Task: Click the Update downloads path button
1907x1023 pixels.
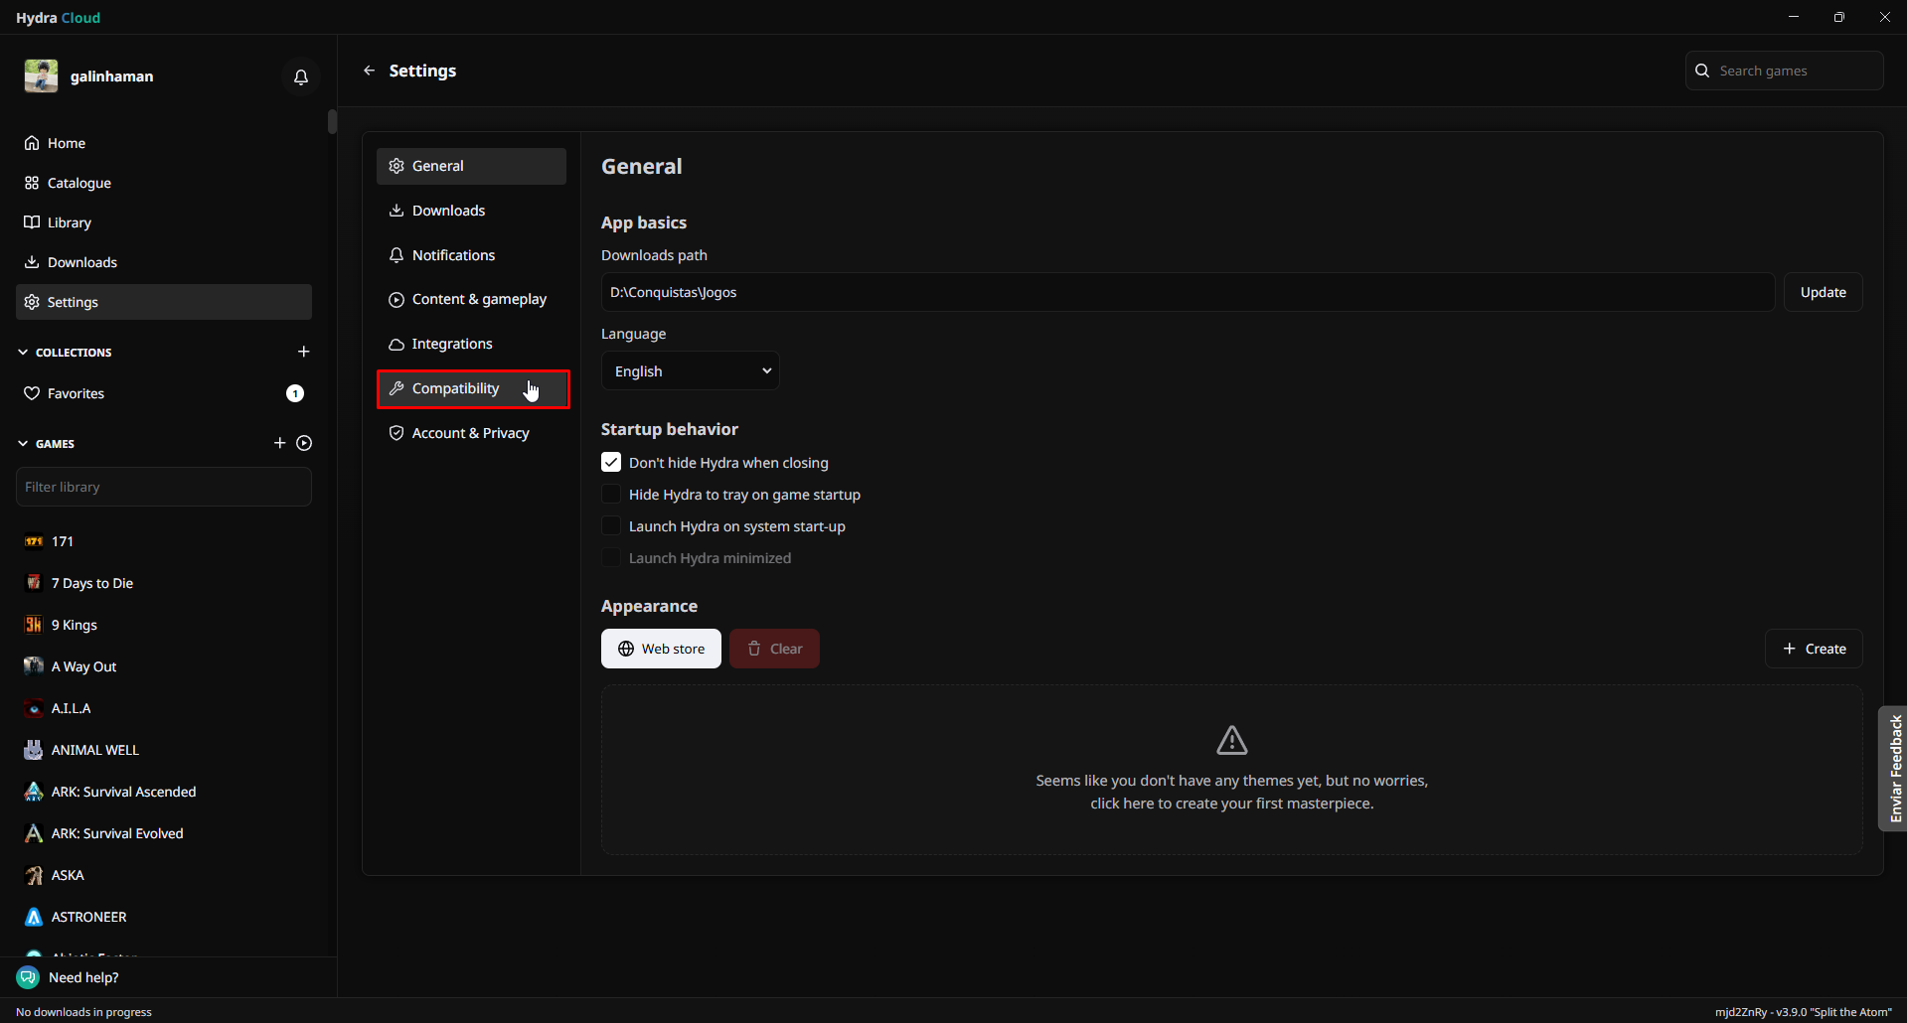Action: point(1823,292)
